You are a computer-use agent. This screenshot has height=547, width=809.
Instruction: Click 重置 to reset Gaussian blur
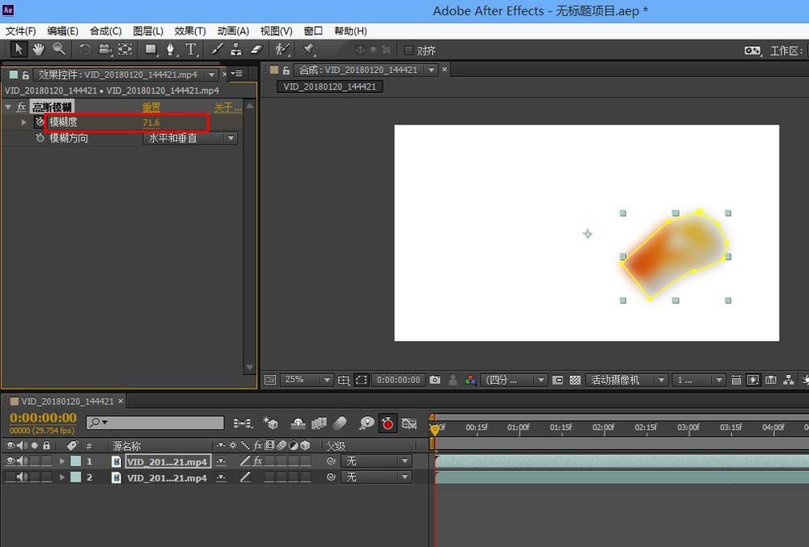point(151,107)
